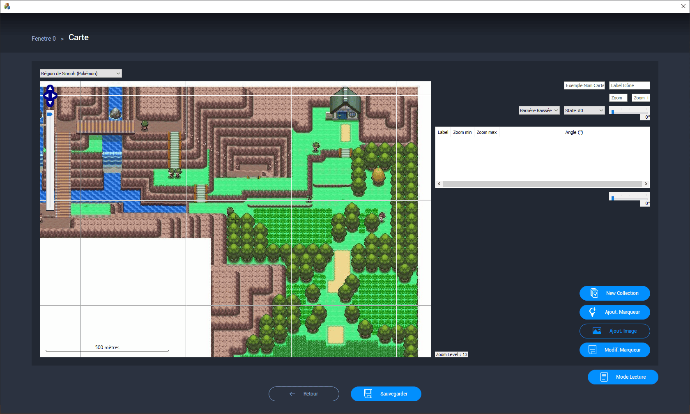Click the Ajout. Marqueur button
The width and height of the screenshot is (690, 414).
(614, 312)
